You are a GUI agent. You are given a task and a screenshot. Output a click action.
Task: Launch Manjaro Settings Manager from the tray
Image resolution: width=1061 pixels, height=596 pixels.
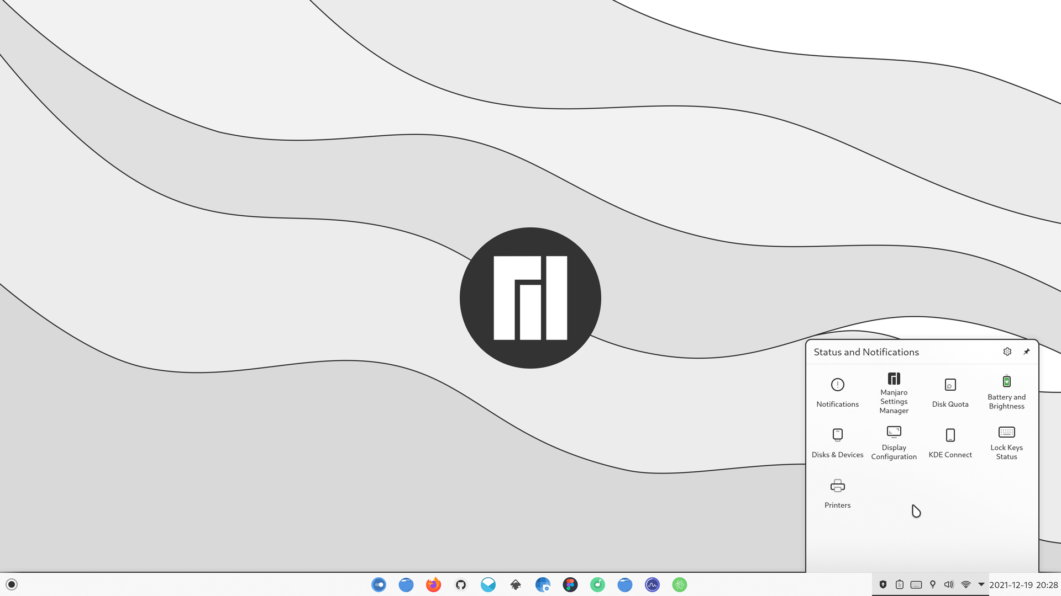point(894,392)
